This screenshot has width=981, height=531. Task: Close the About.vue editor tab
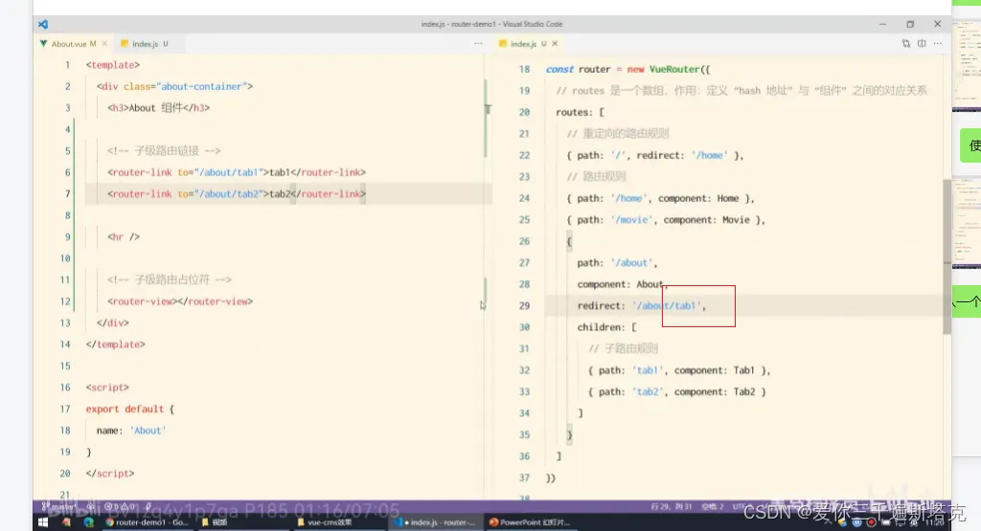click(105, 44)
